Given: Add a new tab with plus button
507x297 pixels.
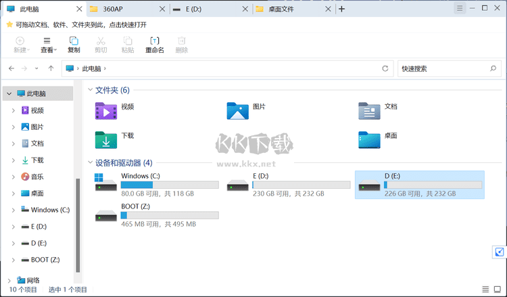Looking at the screenshot, I should [x=342, y=9].
